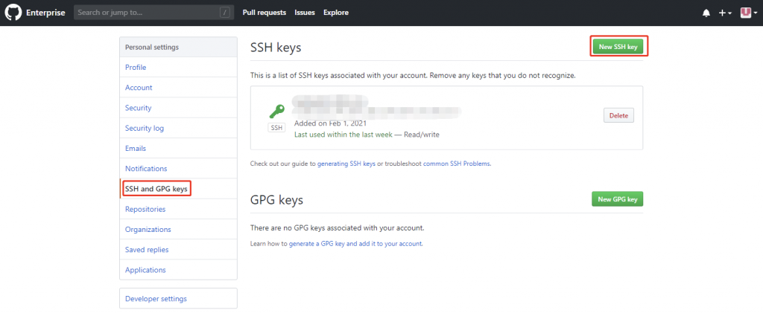Select Explore in the top navigation

click(336, 13)
